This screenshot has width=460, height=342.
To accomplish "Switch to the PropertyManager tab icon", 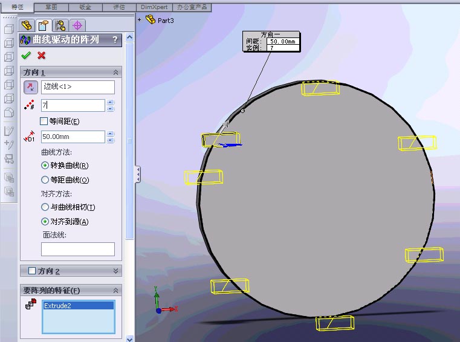I will coord(44,25).
